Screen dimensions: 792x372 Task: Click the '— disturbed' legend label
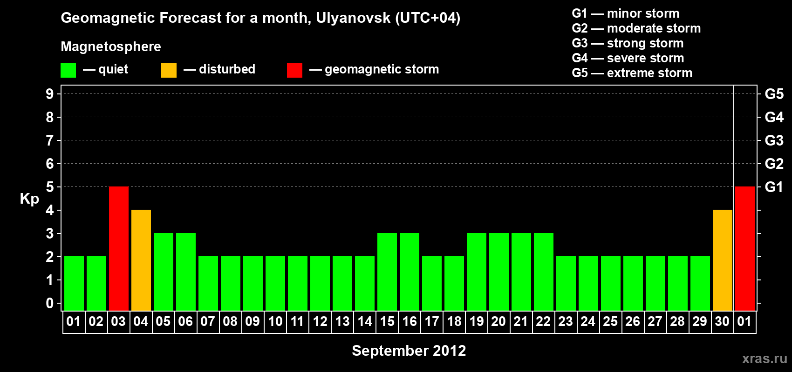coord(219,69)
